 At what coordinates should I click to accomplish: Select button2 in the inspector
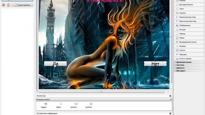(89, 105)
